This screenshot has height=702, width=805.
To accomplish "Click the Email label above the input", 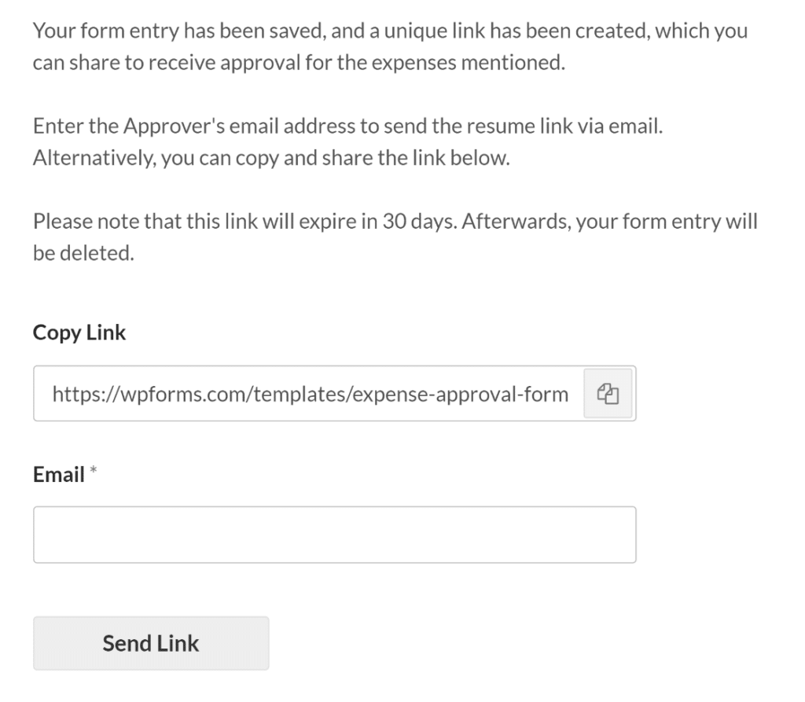I will (58, 473).
